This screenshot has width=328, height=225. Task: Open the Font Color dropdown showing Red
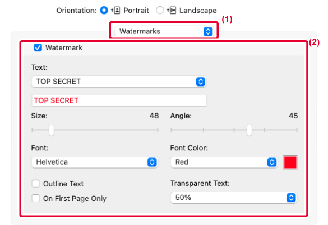tap(224, 162)
